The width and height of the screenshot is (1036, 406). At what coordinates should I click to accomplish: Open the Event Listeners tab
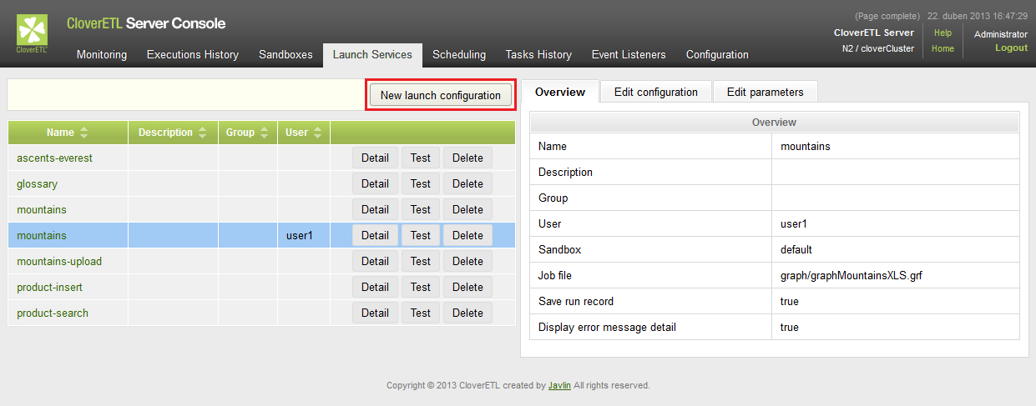coord(629,55)
